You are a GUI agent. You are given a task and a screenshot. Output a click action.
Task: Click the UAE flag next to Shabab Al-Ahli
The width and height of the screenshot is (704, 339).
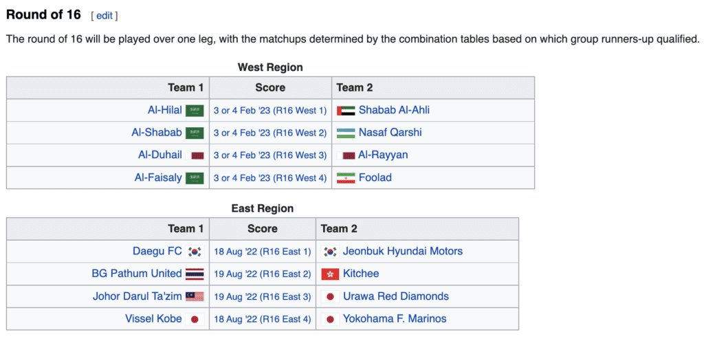346,111
